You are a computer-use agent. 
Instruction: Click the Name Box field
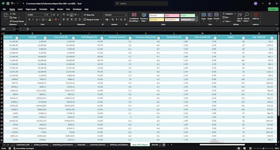[8, 29]
